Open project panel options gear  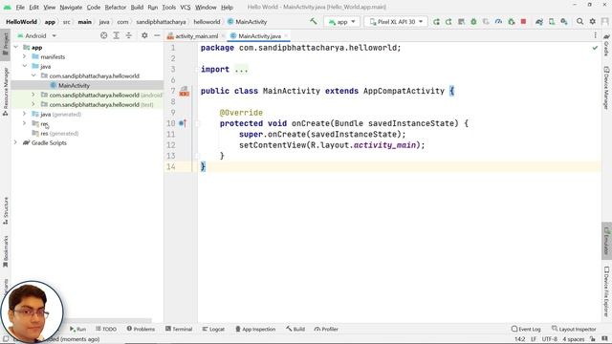tap(144, 35)
